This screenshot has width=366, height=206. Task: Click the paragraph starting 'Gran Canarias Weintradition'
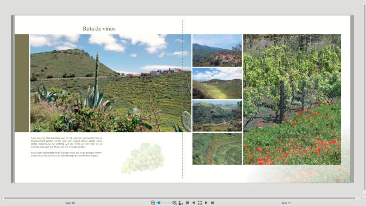click(x=67, y=142)
